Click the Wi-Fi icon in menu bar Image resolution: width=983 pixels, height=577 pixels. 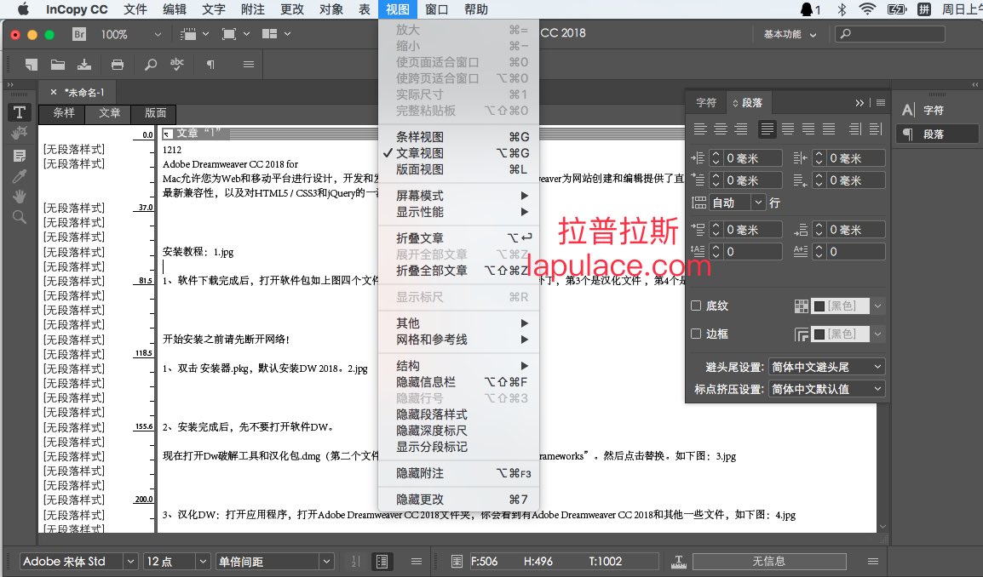[867, 9]
